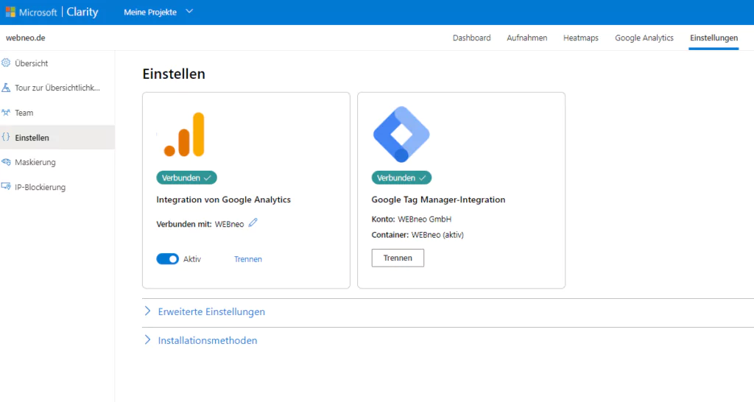Open the Meine Projekte dropdown

158,12
